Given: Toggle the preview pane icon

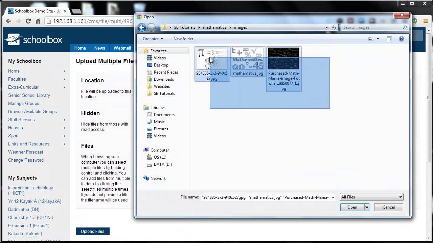Looking at the screenshot, I should (389, 39).
